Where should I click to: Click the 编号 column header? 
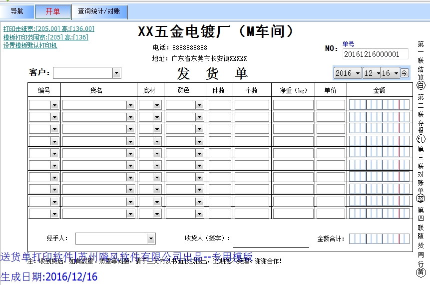pyautogui.click(x=44, y=90)
